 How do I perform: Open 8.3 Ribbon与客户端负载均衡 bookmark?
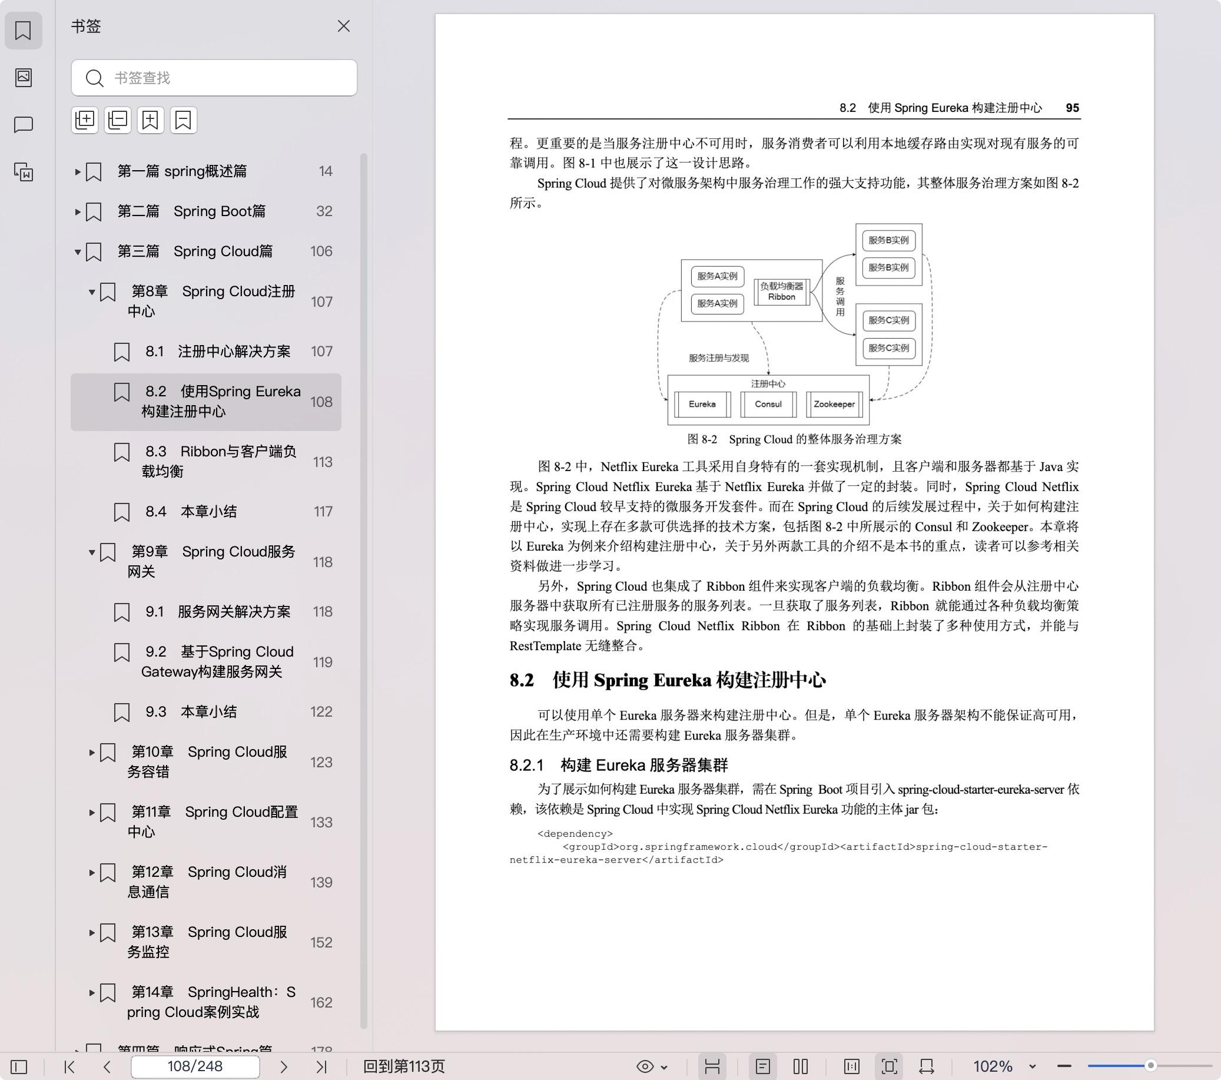pos(205,462)
